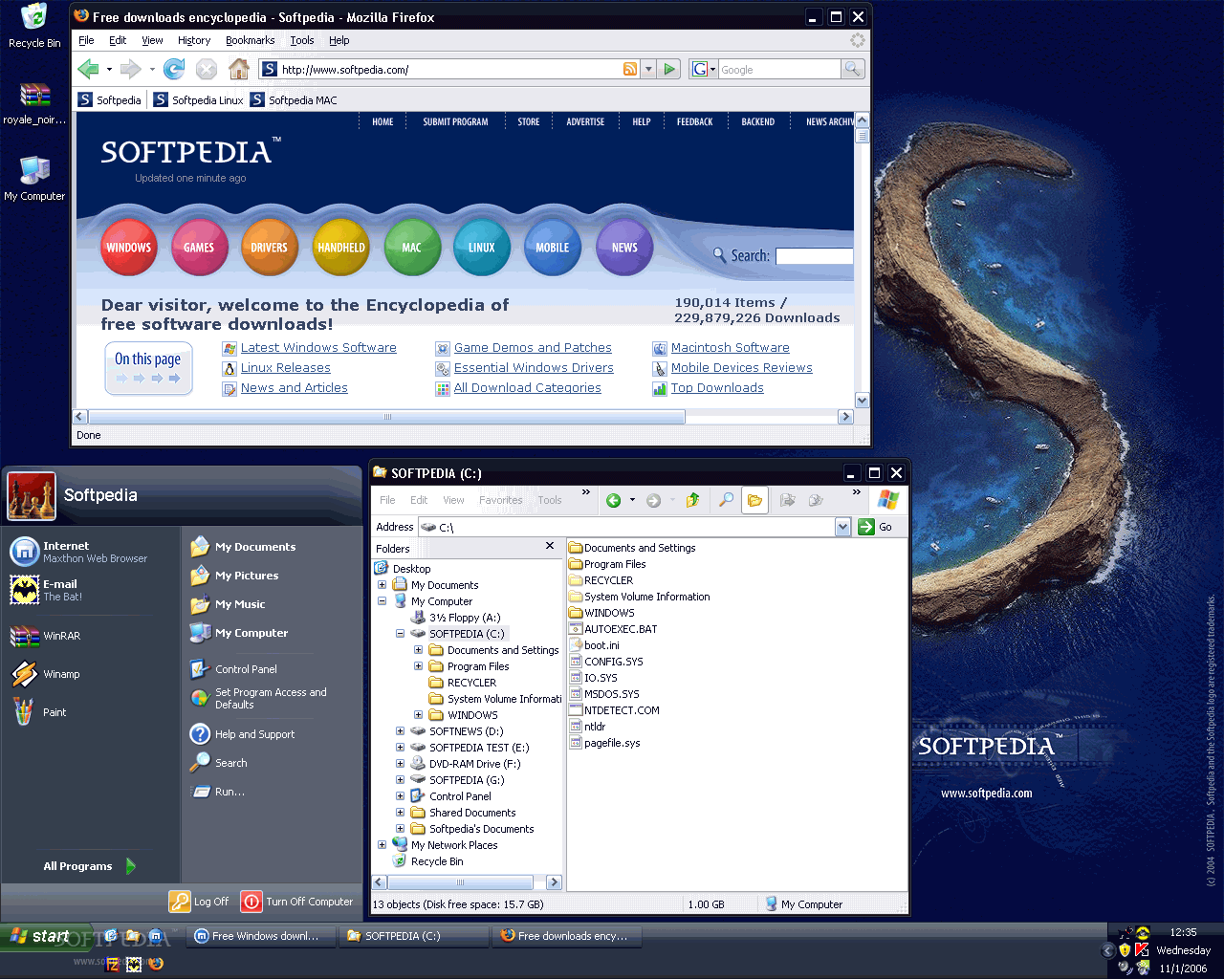The width and height of the screenshot is (1224, 979).
Task: Click the Search magnifier in Explorer toolbar
Action: (x=726, y=500)
